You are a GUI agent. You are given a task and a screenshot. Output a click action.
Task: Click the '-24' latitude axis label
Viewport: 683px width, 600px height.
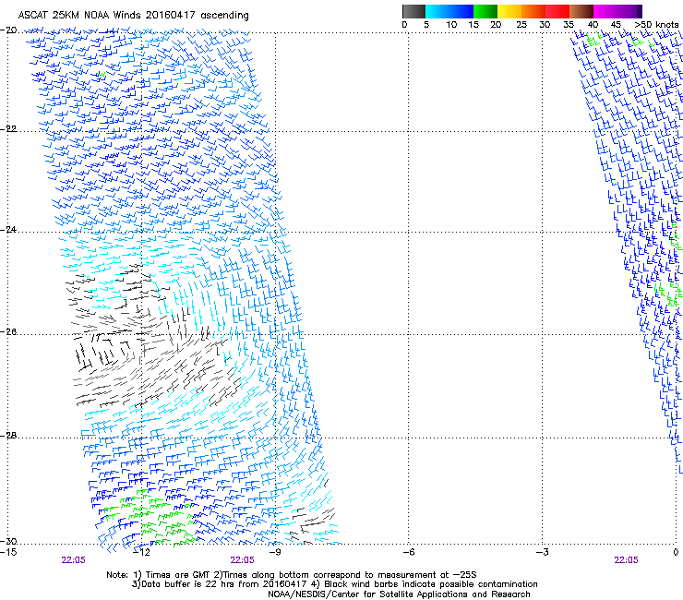[8, 229]
